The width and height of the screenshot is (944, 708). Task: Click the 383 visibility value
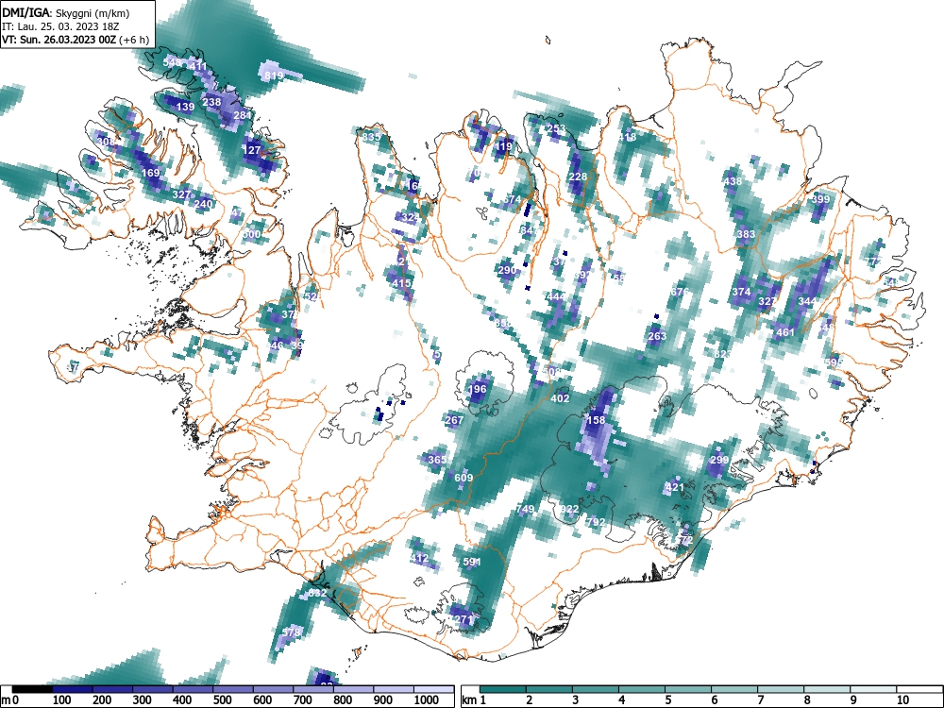(746, 234)
